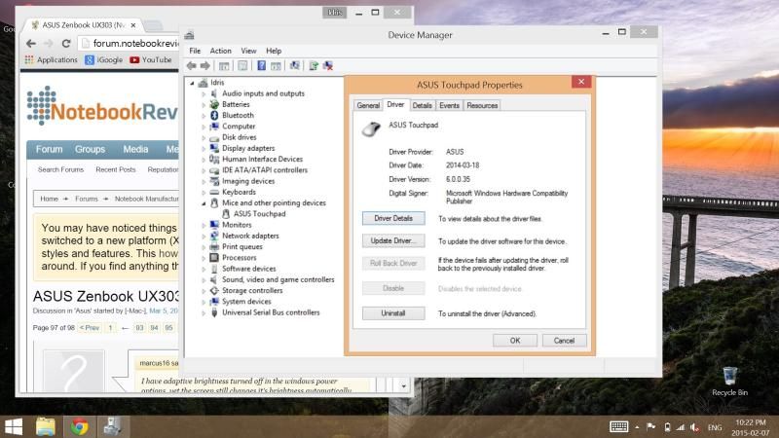
Task: Click the Chrome address bar
Action: click(x=129, y=43)
